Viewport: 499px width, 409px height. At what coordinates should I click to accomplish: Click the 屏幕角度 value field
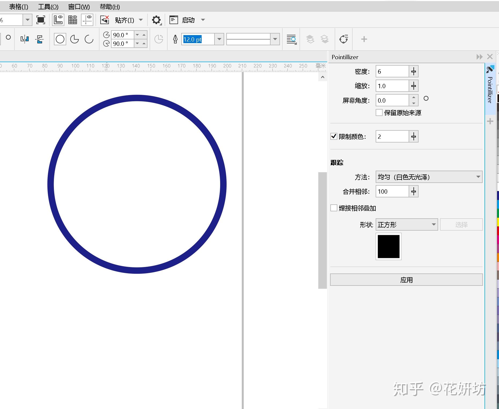[x=392, y=100]
